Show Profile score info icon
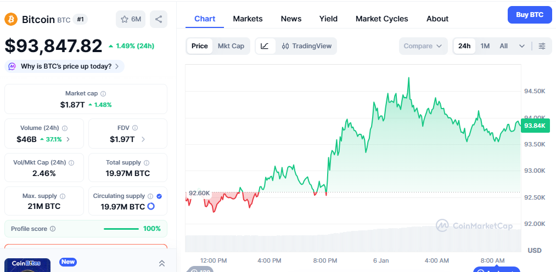 tap(53, 229)
